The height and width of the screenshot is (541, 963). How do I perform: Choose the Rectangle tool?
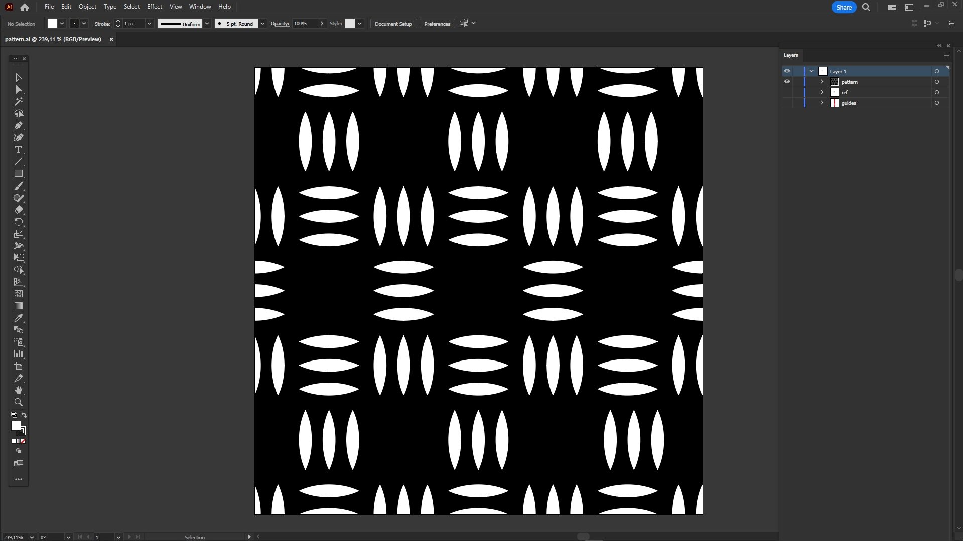click(19, 174)
